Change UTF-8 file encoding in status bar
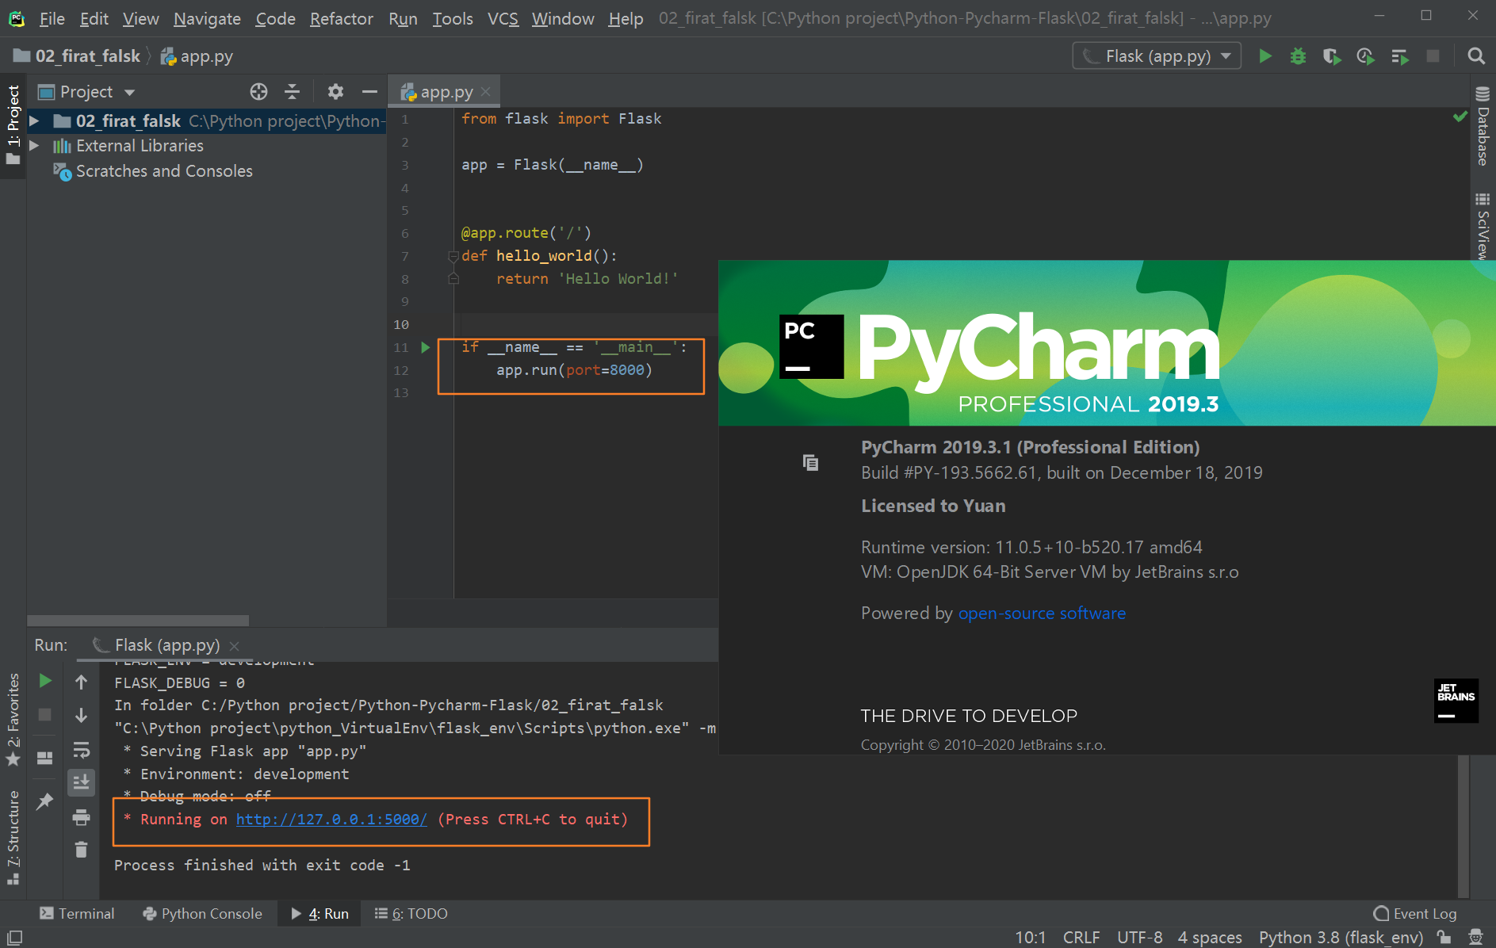Screen dimensions: 1496x948 (x=1139, y=938)
